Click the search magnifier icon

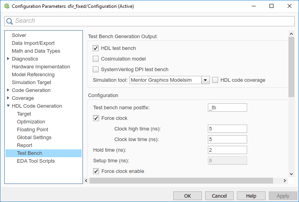[x=9, y=21]
